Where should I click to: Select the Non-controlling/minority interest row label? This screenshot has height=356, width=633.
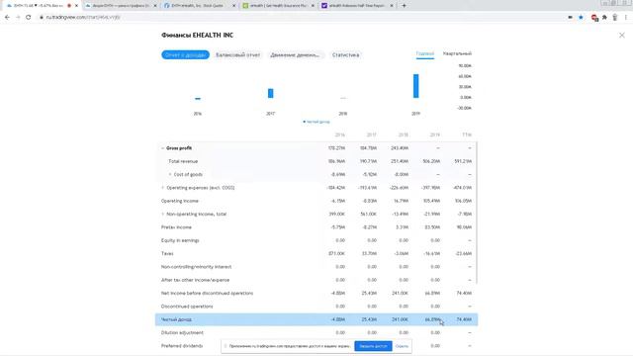pyautogui.click(x=196, y=267)
